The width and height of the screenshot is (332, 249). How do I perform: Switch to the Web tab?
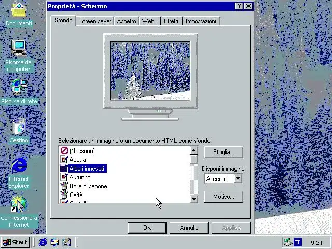click(x=148, y=21)
